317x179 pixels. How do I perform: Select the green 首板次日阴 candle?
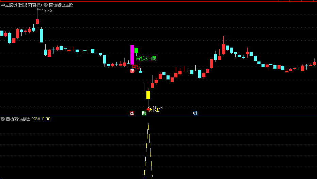(x=137, y=51)
